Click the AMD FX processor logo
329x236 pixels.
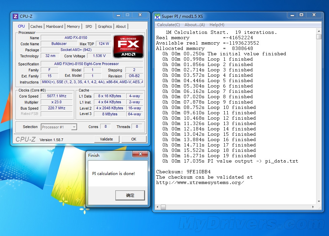128,46
